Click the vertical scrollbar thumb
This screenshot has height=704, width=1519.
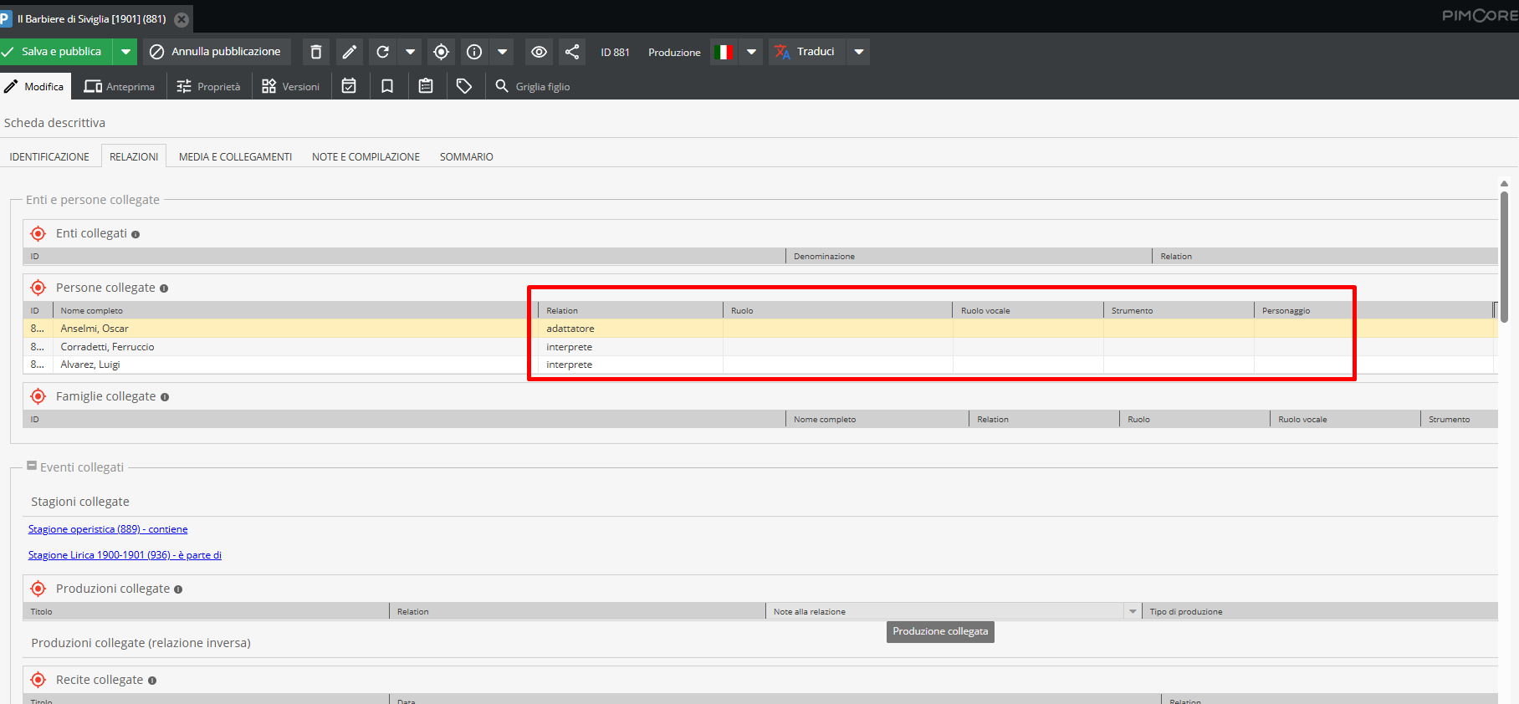(x=1504, y=257)
